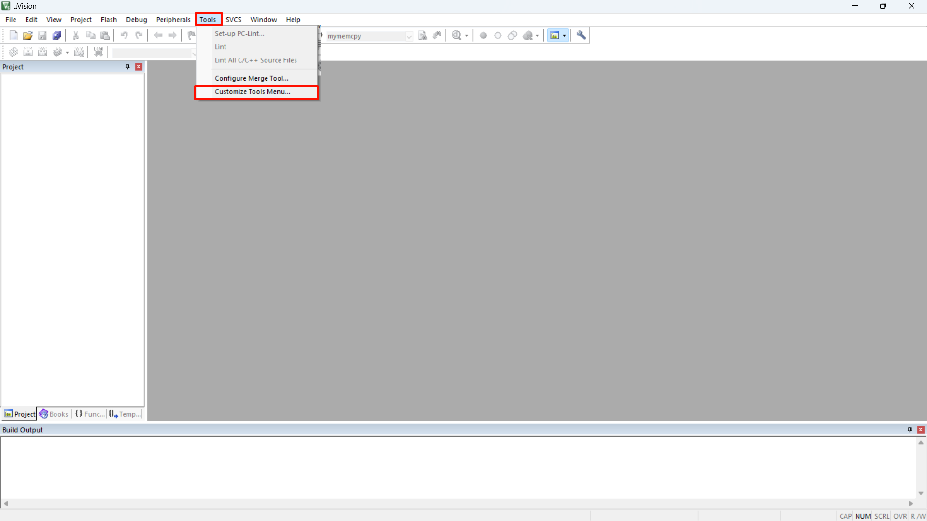927x521 pixels.
Task: Open Configuration with the wrench icon
Action: click(581, 35)
